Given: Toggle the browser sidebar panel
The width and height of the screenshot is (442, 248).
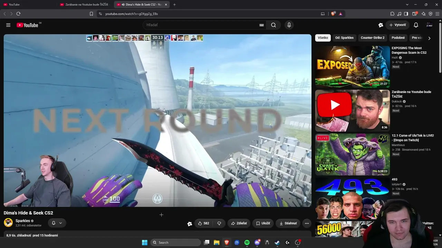Looking at the screenshot, I should pos(406,14).
